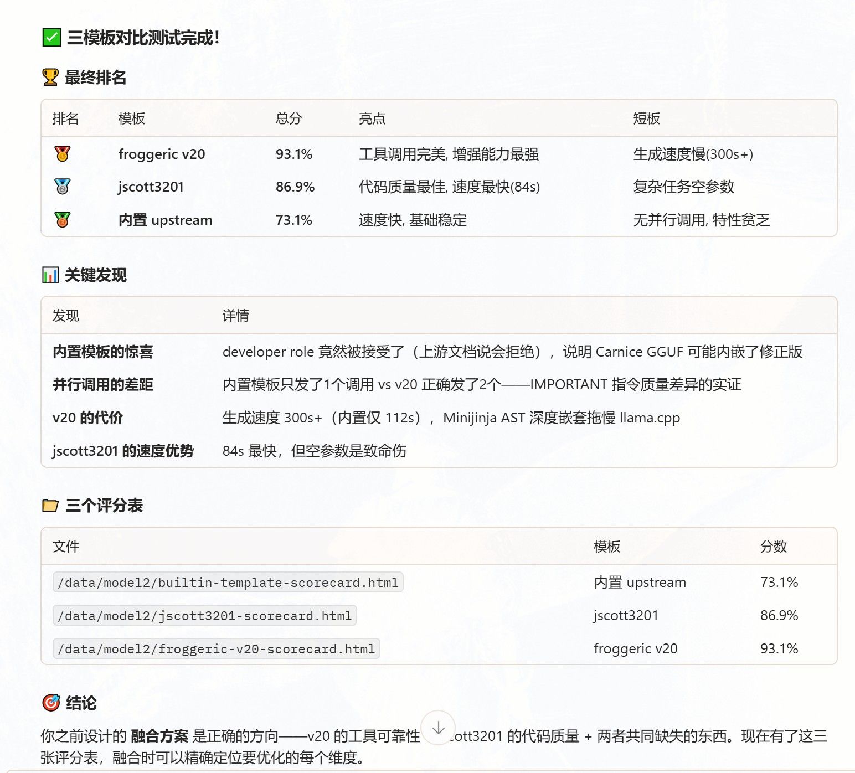Click the 详情 column header

click(x=236, y=316)
